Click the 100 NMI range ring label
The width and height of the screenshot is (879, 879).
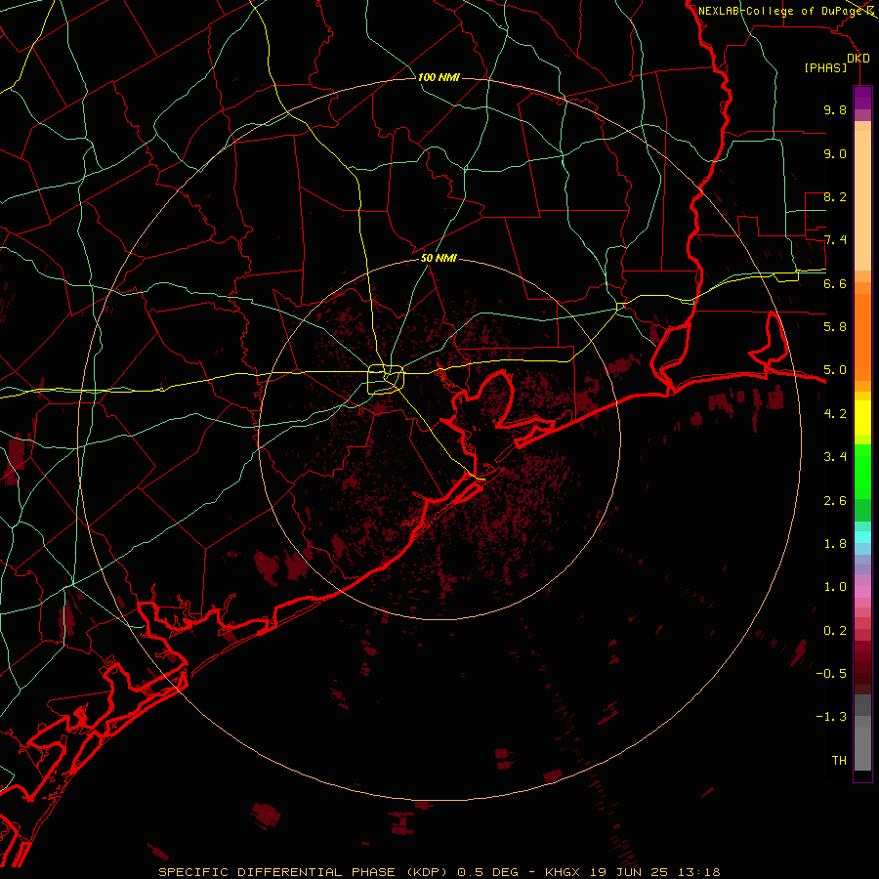(x=439, y=77)
